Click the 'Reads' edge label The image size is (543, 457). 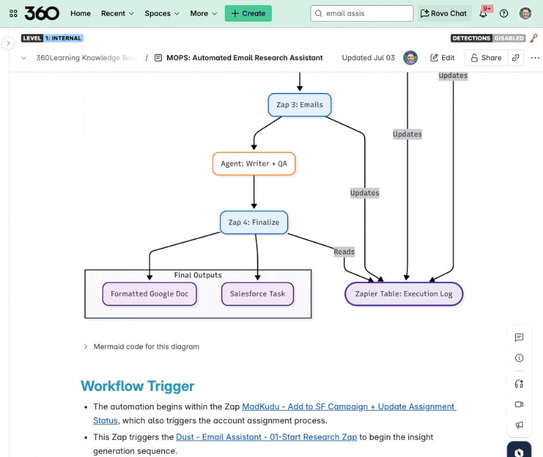[x=344, y=252]
